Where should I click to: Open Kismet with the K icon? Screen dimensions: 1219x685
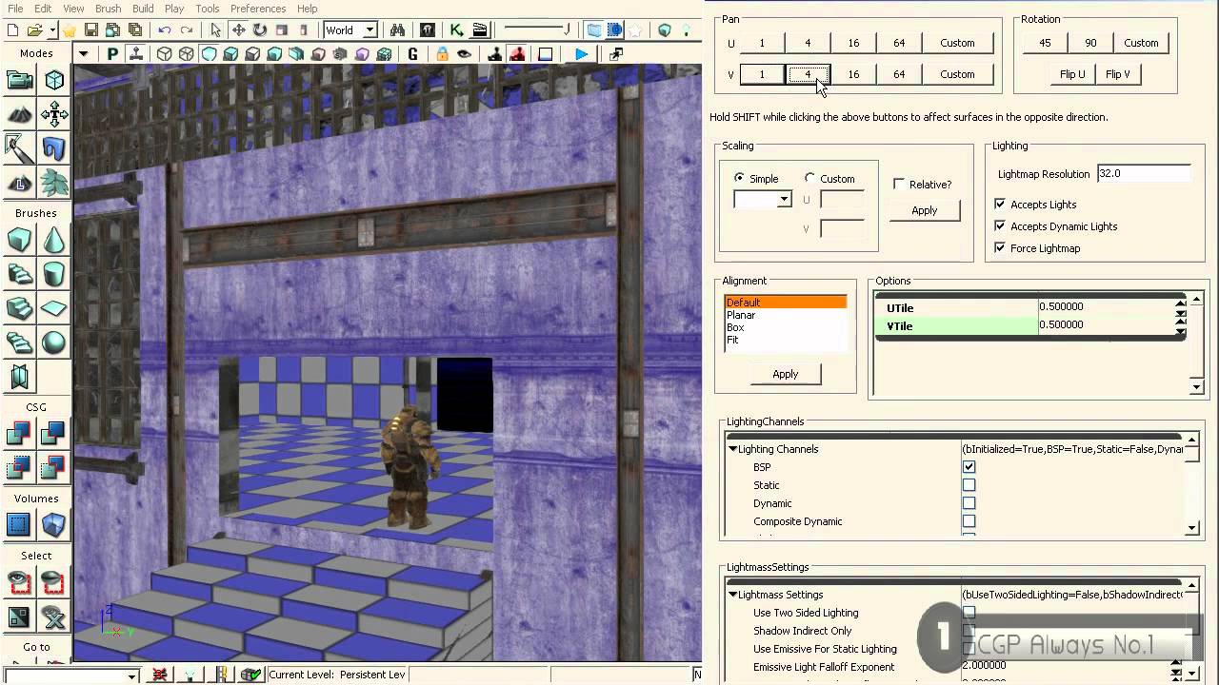click(456, 30)
